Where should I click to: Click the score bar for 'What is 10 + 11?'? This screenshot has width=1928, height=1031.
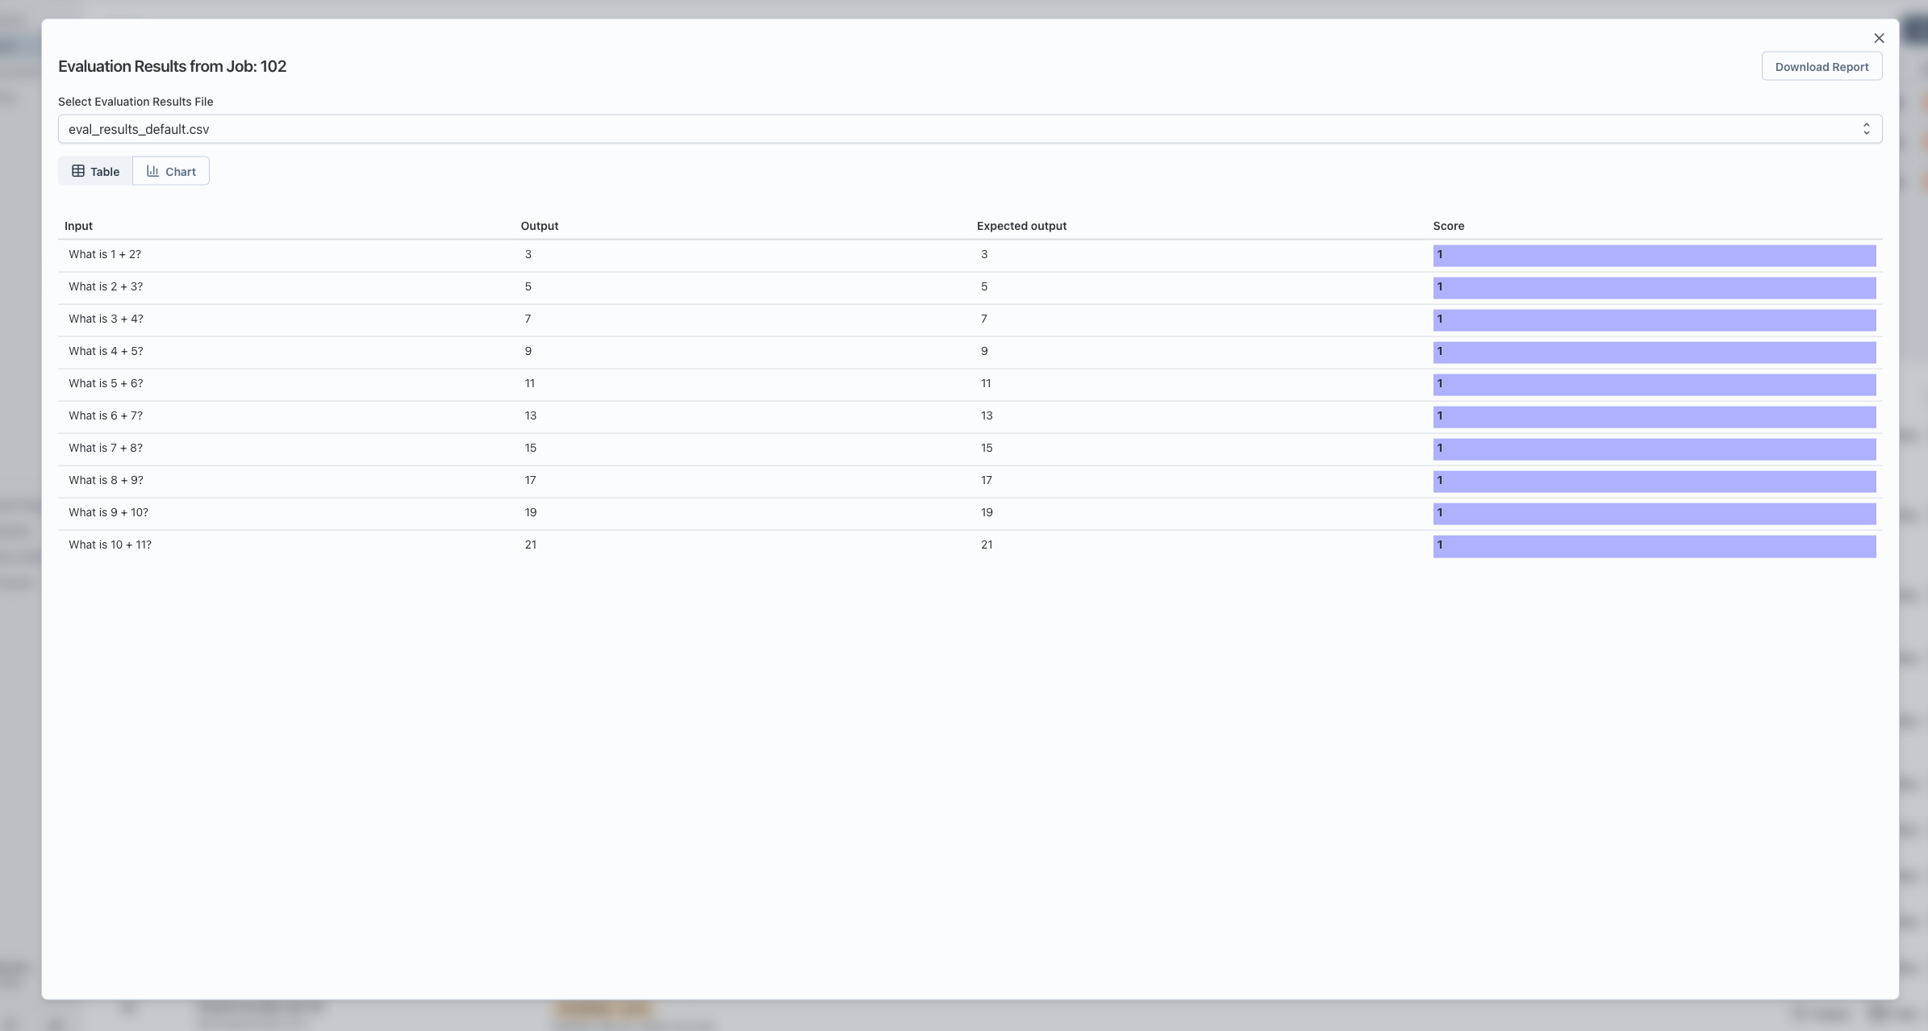coord(1654,546)
